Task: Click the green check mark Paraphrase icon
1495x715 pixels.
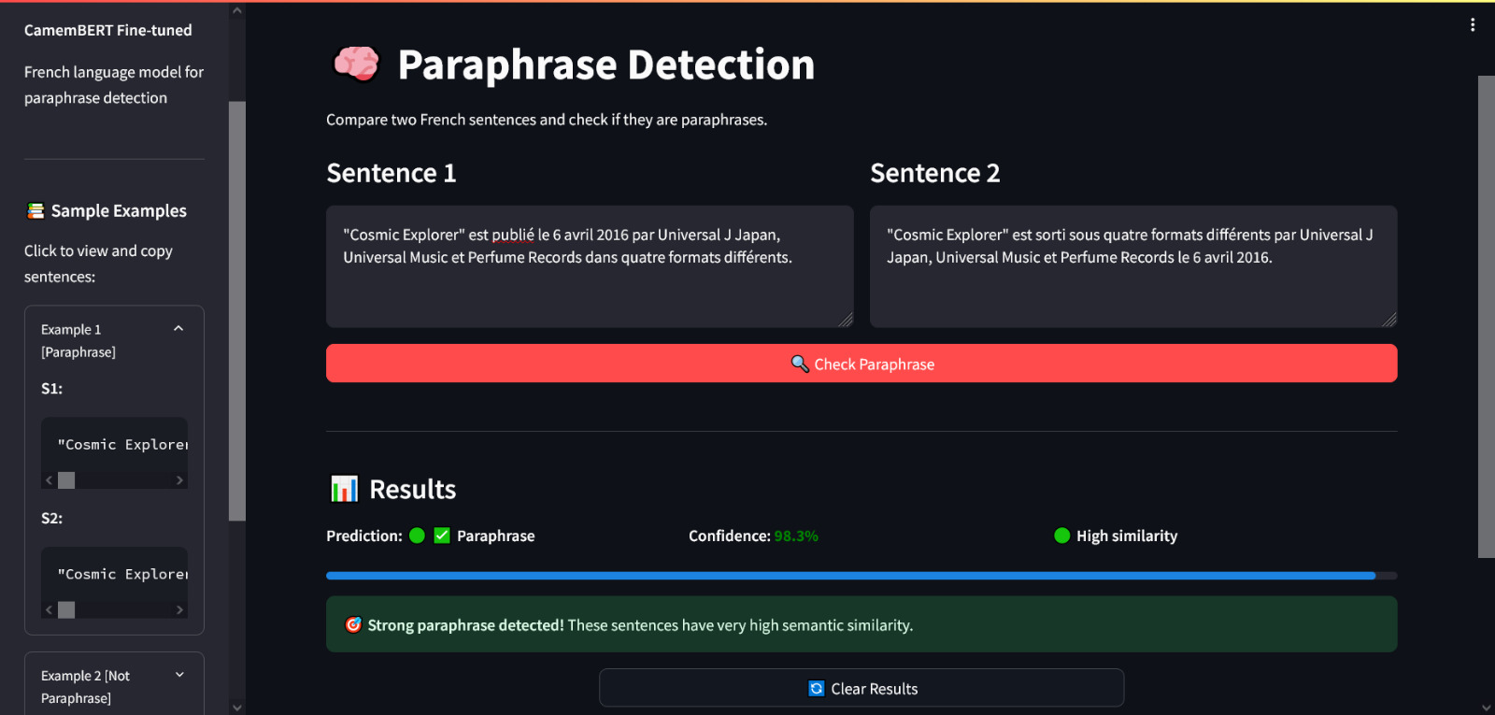Action: click(x=442, y=536)
